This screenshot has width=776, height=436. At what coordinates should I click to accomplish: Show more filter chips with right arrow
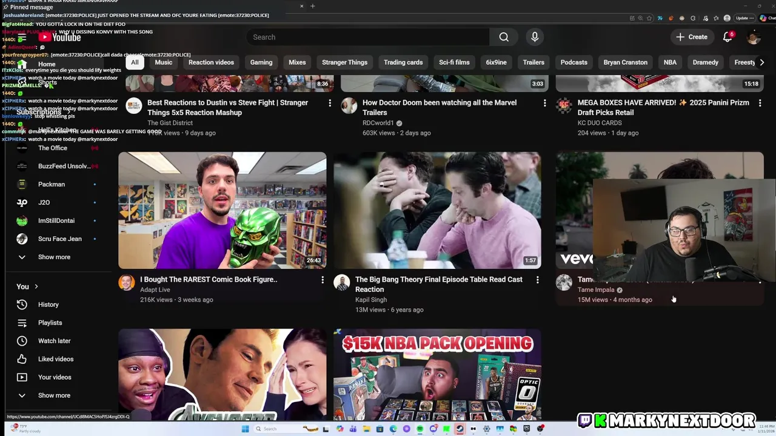pyautogui.click(x=762, y=62)
